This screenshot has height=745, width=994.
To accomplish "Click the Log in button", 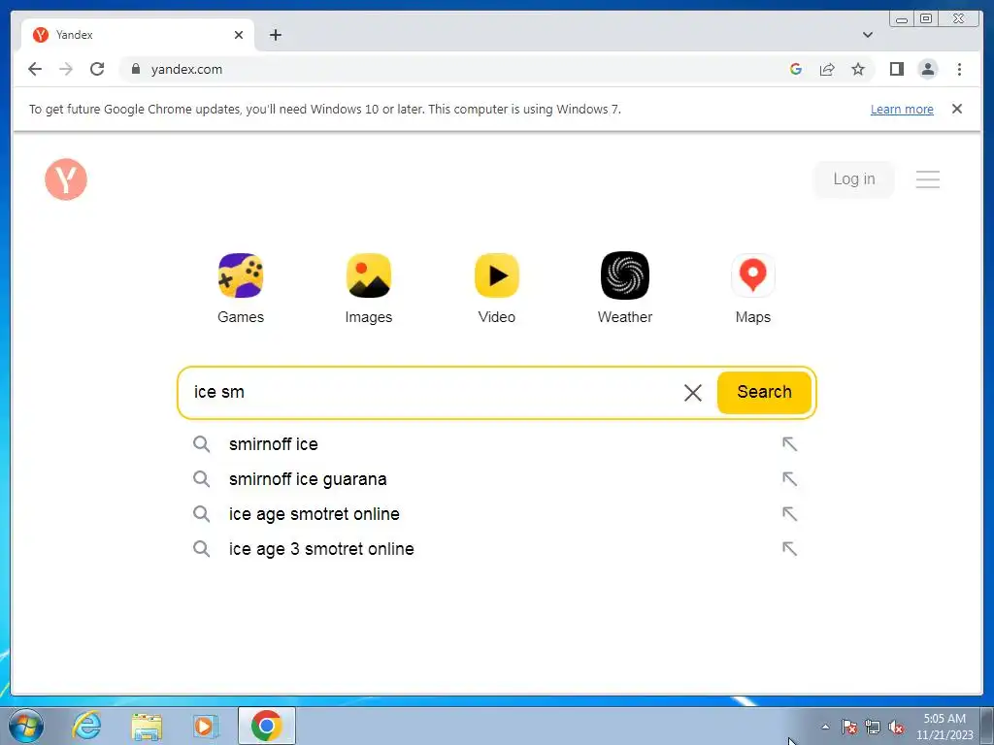I will (853, 179).
